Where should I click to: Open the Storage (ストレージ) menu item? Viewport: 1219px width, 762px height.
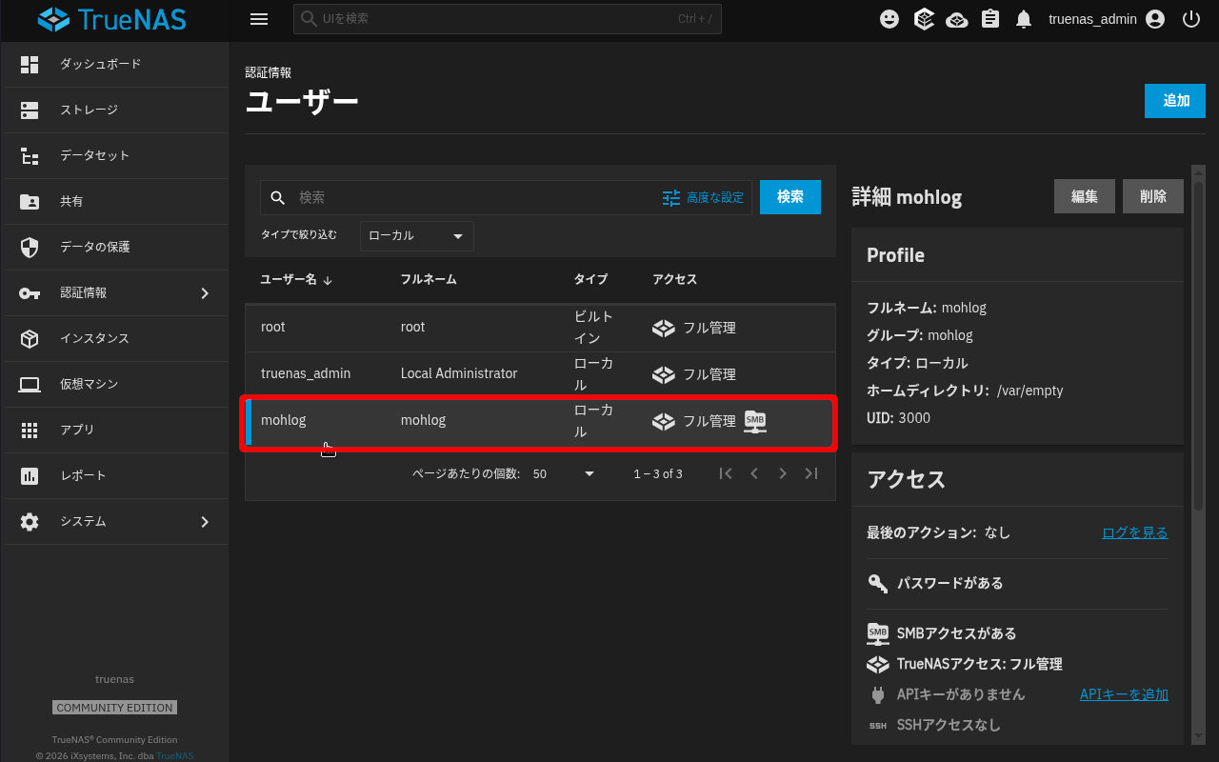(114, 110)
